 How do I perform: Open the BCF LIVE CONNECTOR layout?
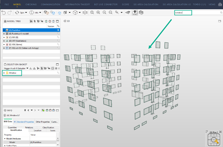(106, 4)
